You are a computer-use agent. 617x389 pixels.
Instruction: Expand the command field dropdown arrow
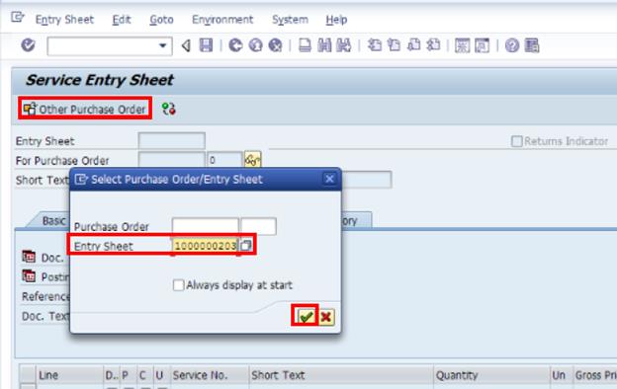click(x=162, y=45)
